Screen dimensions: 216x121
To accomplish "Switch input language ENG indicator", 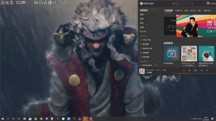I will [x=200, y=119].
